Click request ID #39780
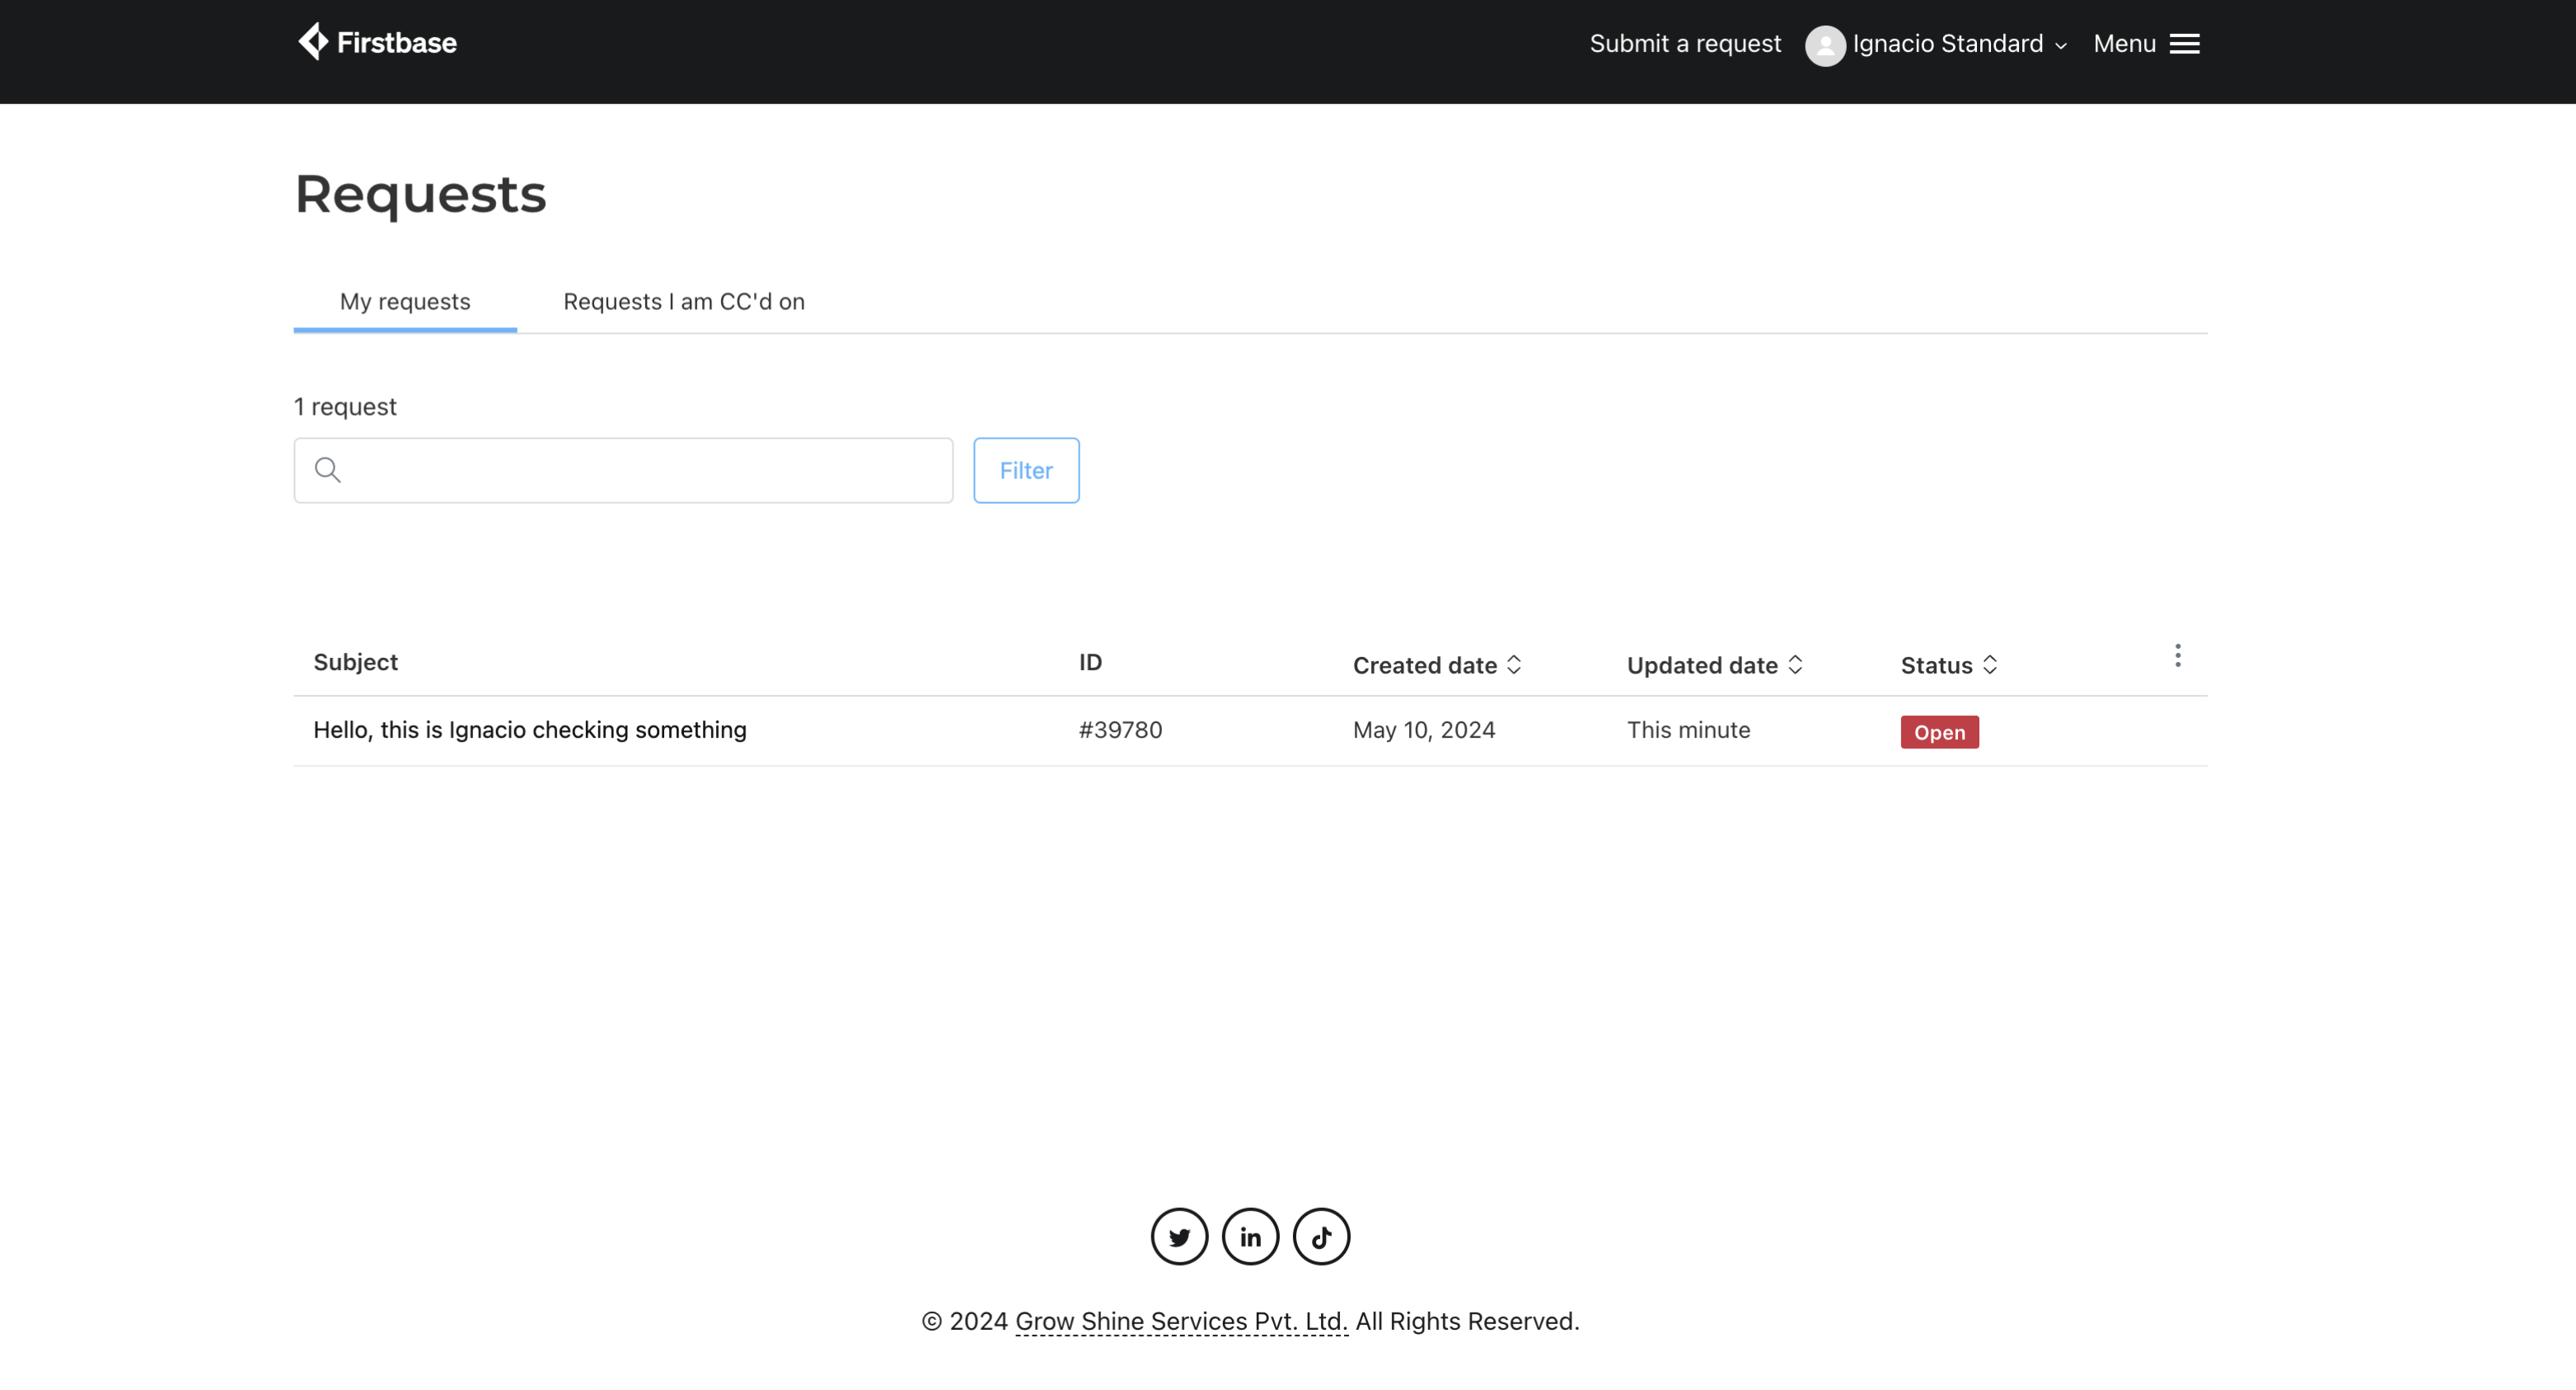The width and height of the screenshot is (2576, 1390). pyautogui.click(x=1120, y=730)
